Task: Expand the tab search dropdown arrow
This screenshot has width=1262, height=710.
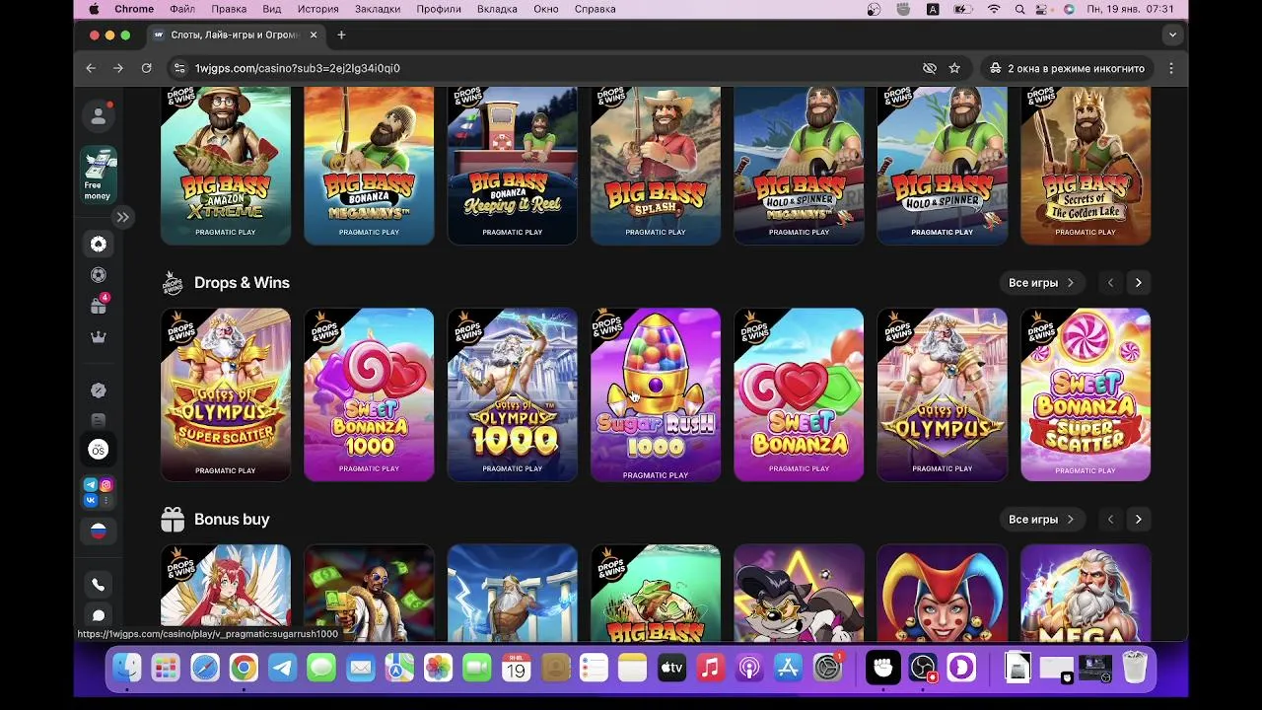Action: pyautogui.click(x=1172, y=35)
